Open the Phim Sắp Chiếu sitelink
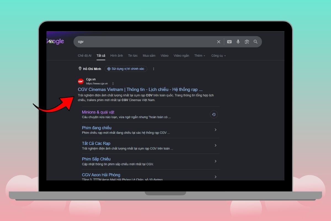Viewport: 331px width, 221px height. pos(96,159)
